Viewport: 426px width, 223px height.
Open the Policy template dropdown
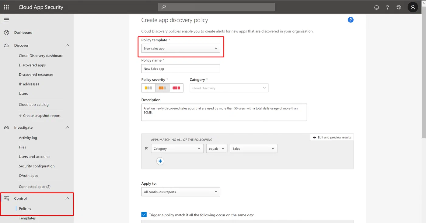click(181, 48)
